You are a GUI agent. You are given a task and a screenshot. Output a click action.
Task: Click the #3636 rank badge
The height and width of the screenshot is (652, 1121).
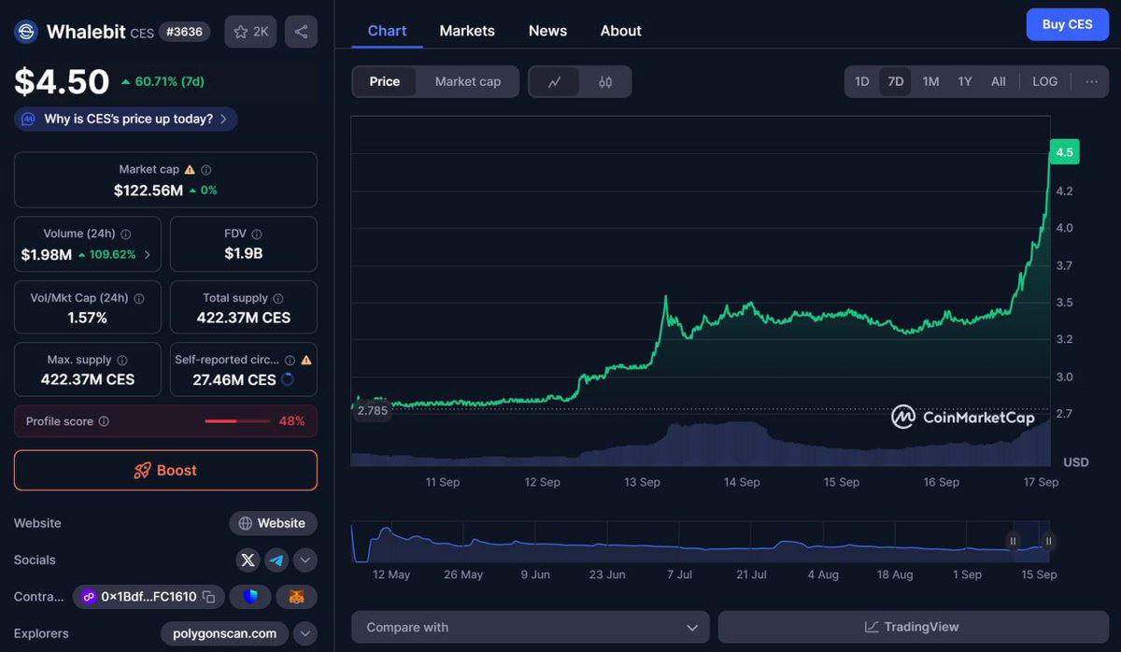[x=184, y=32]
